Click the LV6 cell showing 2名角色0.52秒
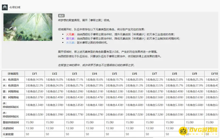Viewport: 220px width, 138px height. (x=134, y=97)
